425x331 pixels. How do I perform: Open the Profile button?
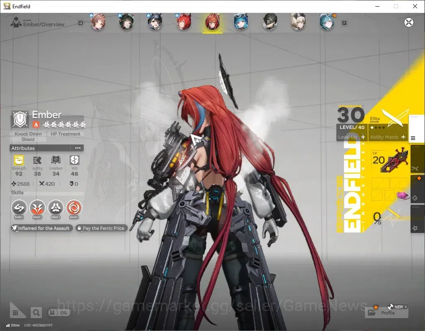click(x=387, y=313)
